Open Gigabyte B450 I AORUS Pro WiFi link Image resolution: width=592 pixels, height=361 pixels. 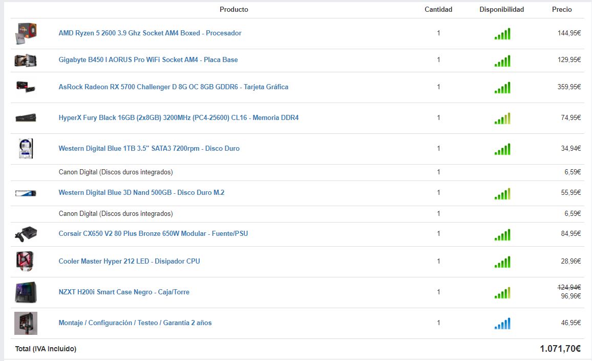148,60
